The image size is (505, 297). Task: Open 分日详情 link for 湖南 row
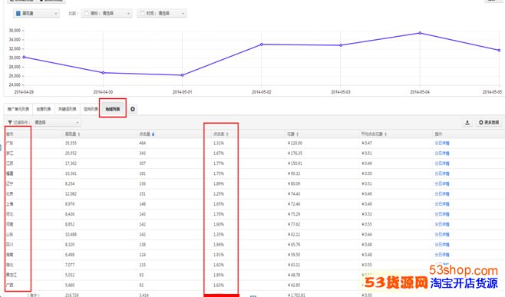click(442, 255)
